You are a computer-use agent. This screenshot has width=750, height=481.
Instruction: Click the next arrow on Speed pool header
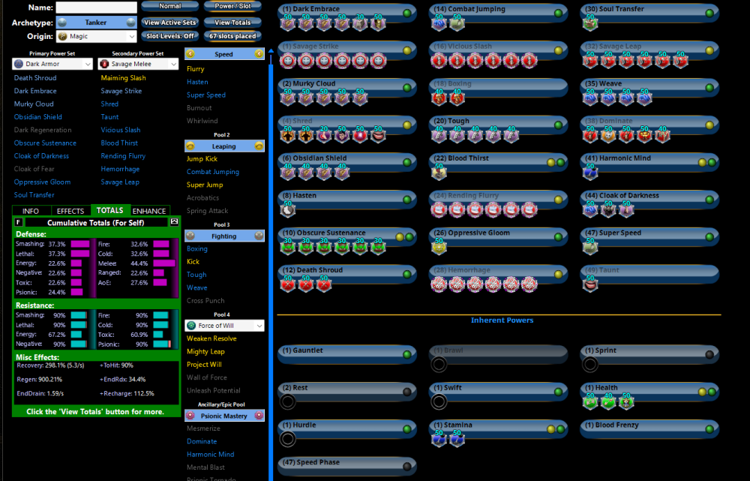(259, 54)
